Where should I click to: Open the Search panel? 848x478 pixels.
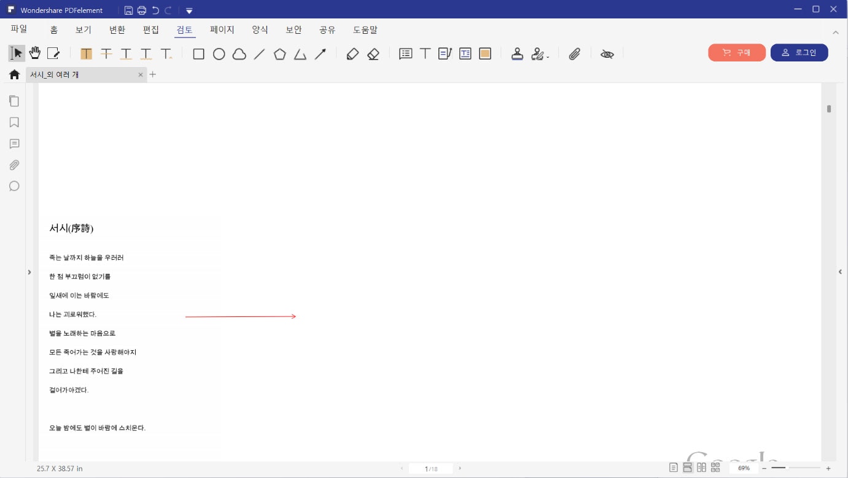click(14, 186)
